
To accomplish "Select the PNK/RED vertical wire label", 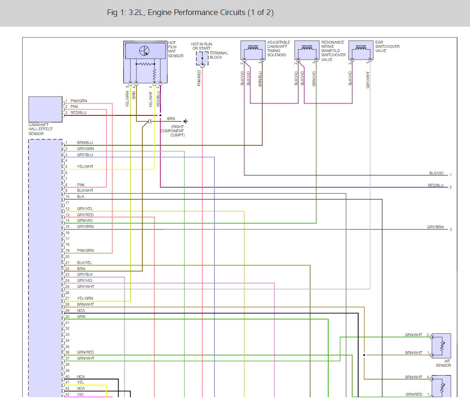I will [x=199, y=78].
